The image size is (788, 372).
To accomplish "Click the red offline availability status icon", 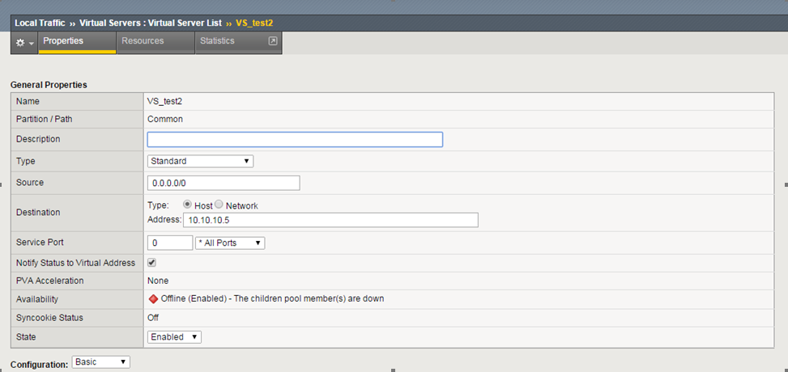I will [x=153, y=298].
